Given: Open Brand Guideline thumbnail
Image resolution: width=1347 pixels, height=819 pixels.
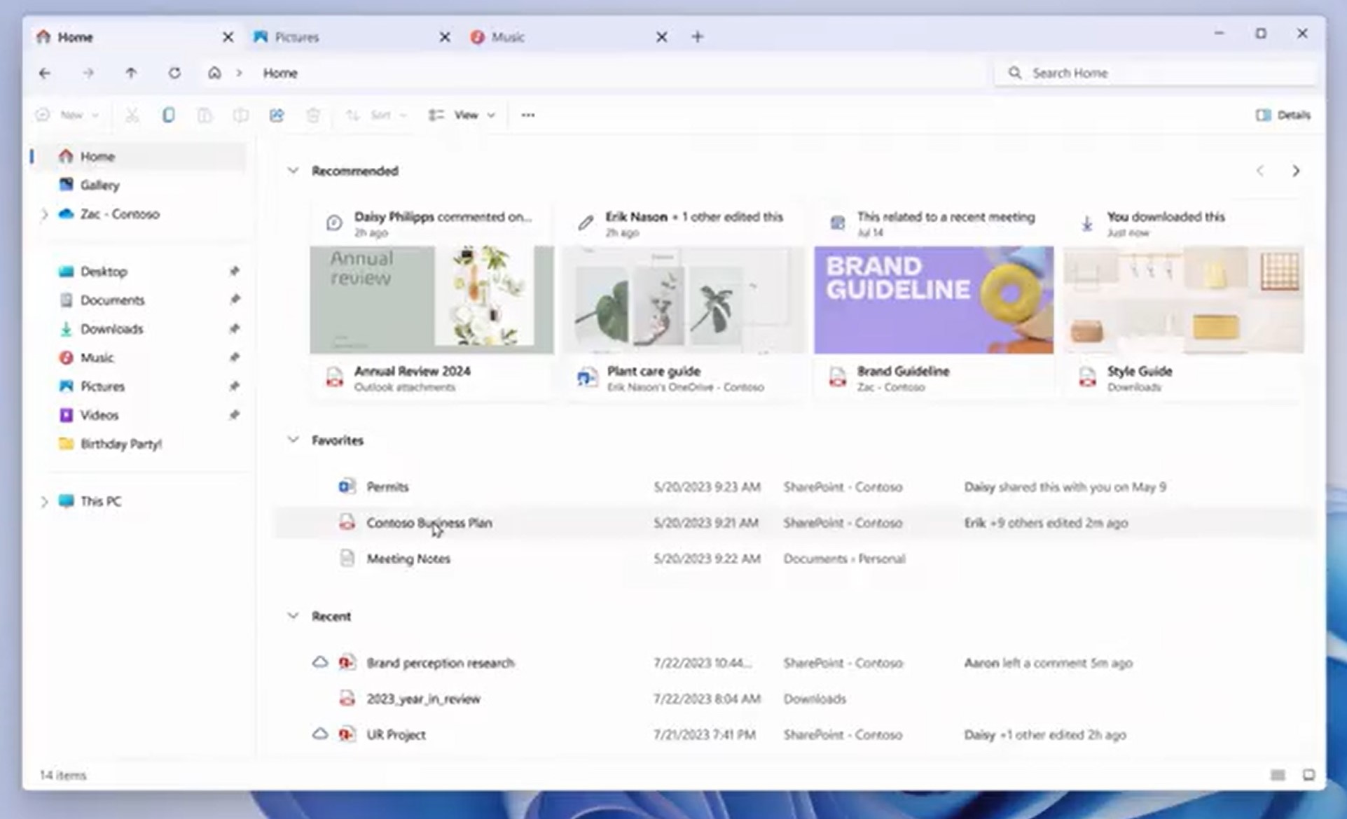Looking at the screenshot, I should tap(934, 300).
